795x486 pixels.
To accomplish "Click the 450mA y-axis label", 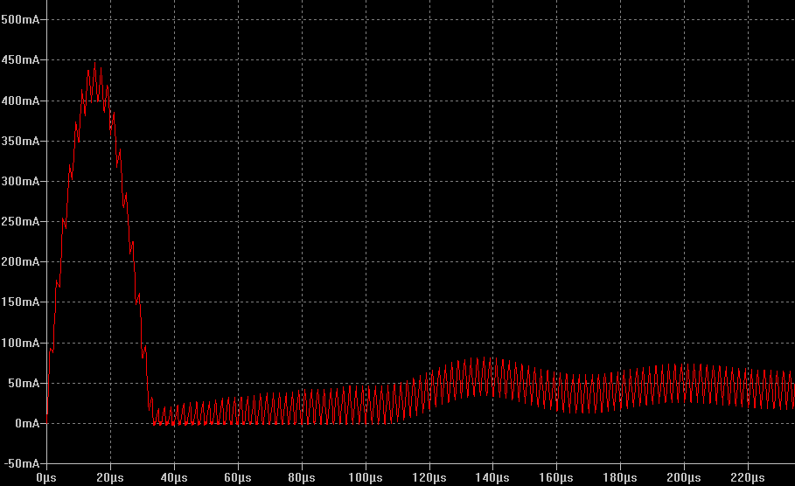I will [x=20, y=59].
